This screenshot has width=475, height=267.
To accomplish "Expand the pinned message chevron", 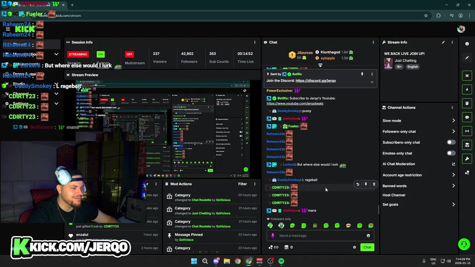I will (372, 82).
